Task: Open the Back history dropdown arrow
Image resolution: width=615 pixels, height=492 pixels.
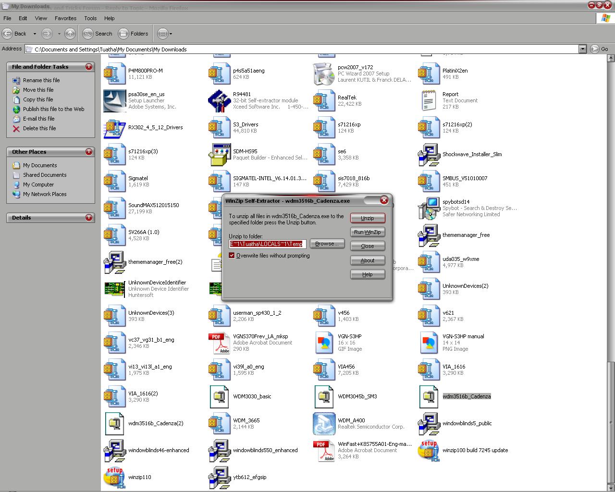Action: pos(35,34)
